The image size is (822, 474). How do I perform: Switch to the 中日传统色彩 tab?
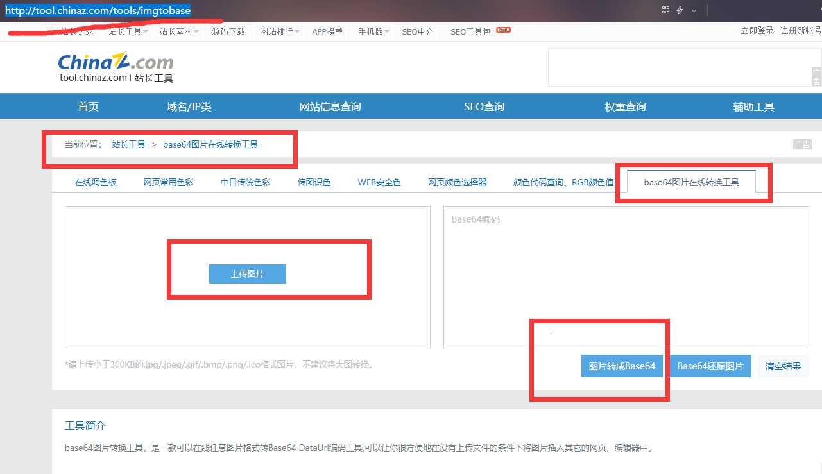coord(246,182)
